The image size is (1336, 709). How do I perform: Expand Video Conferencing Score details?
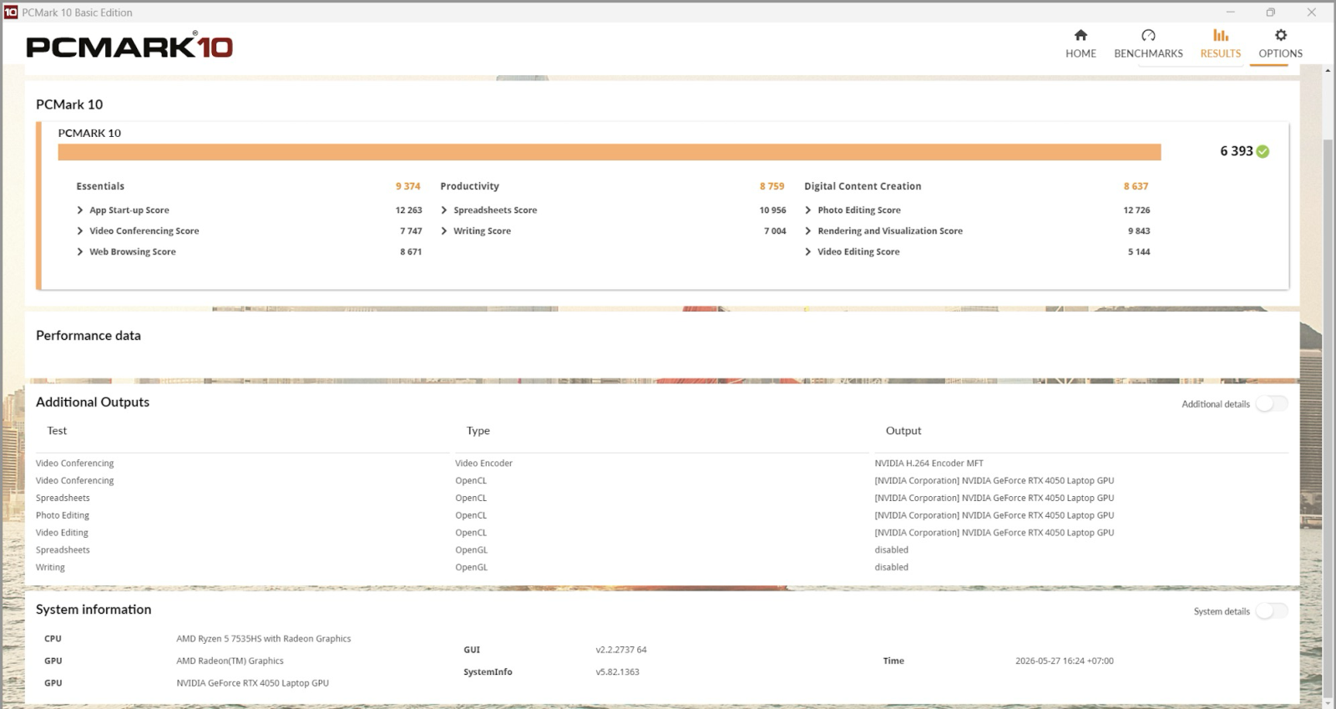click(80, 231)
